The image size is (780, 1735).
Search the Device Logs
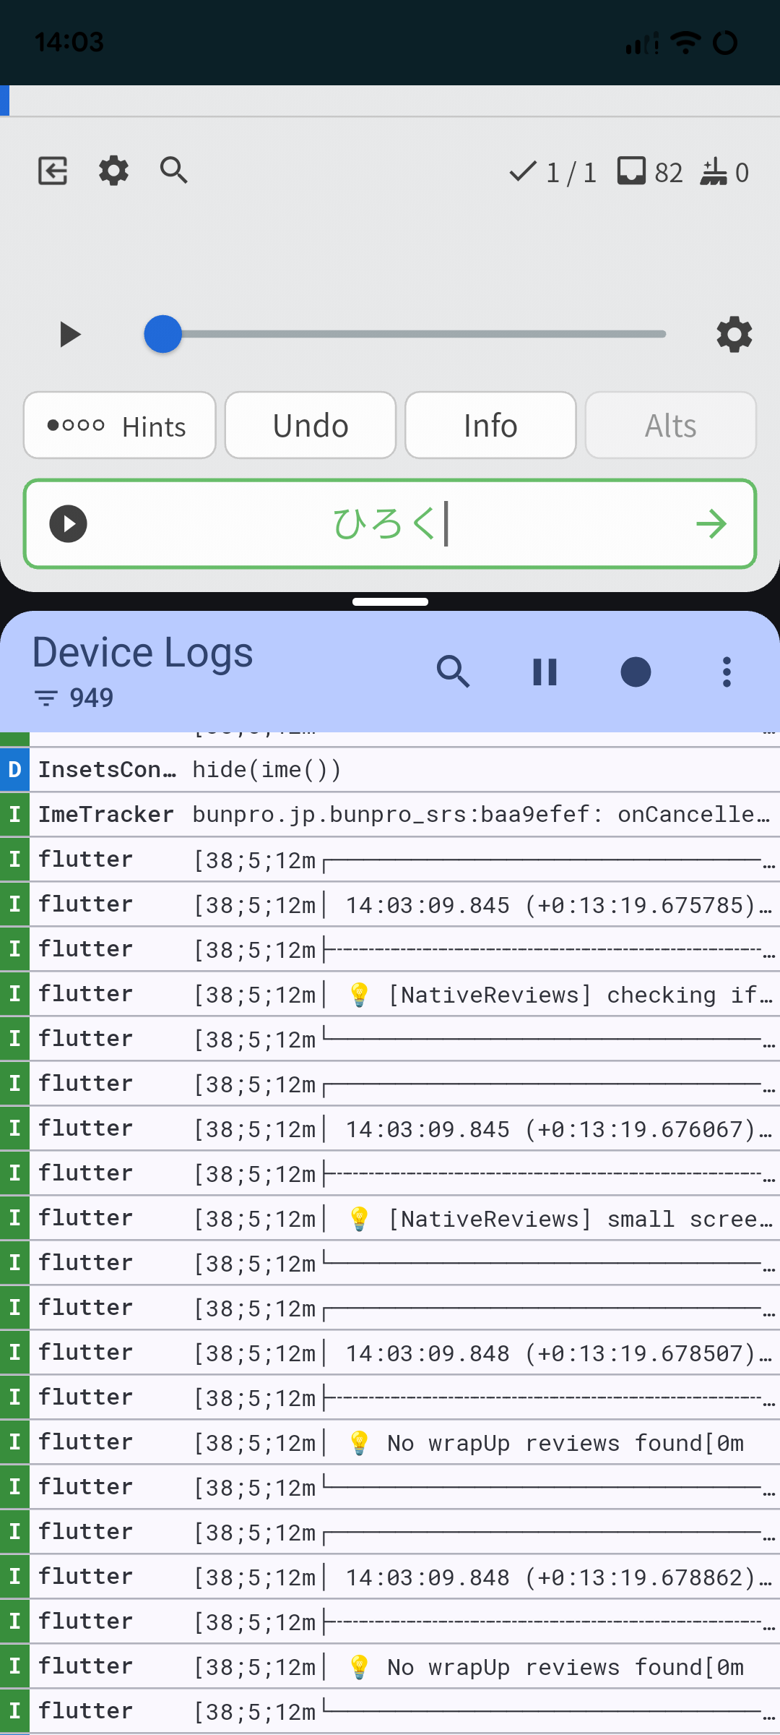click(454, 672)
